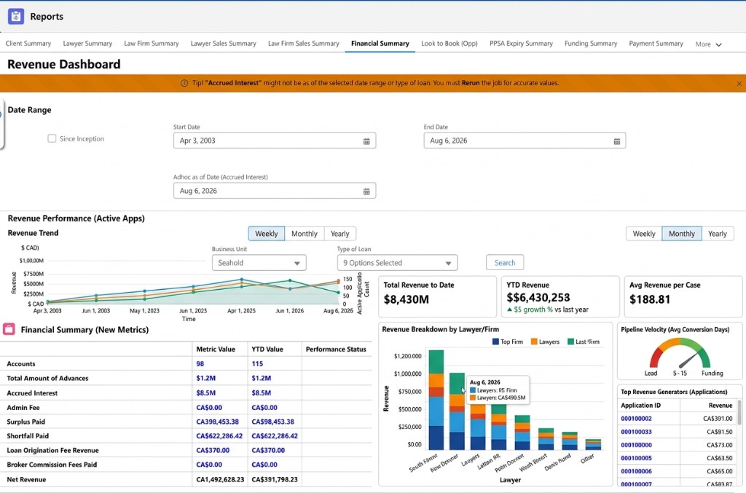Screen dimensions: 746x493
Task: Select Weekly on the Revenue Trend toggle
Action: [267, 234]
